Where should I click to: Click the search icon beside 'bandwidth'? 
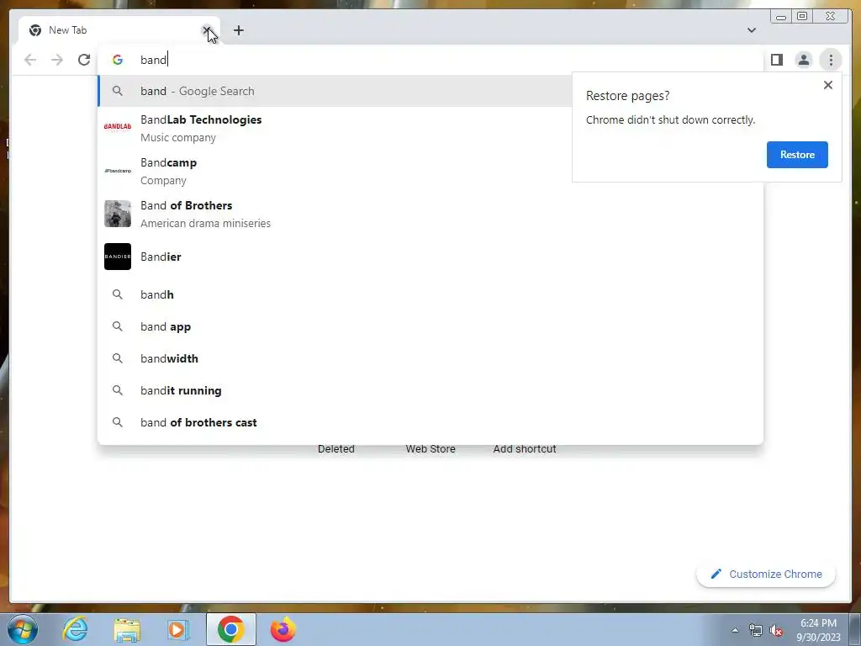[118, 358]
